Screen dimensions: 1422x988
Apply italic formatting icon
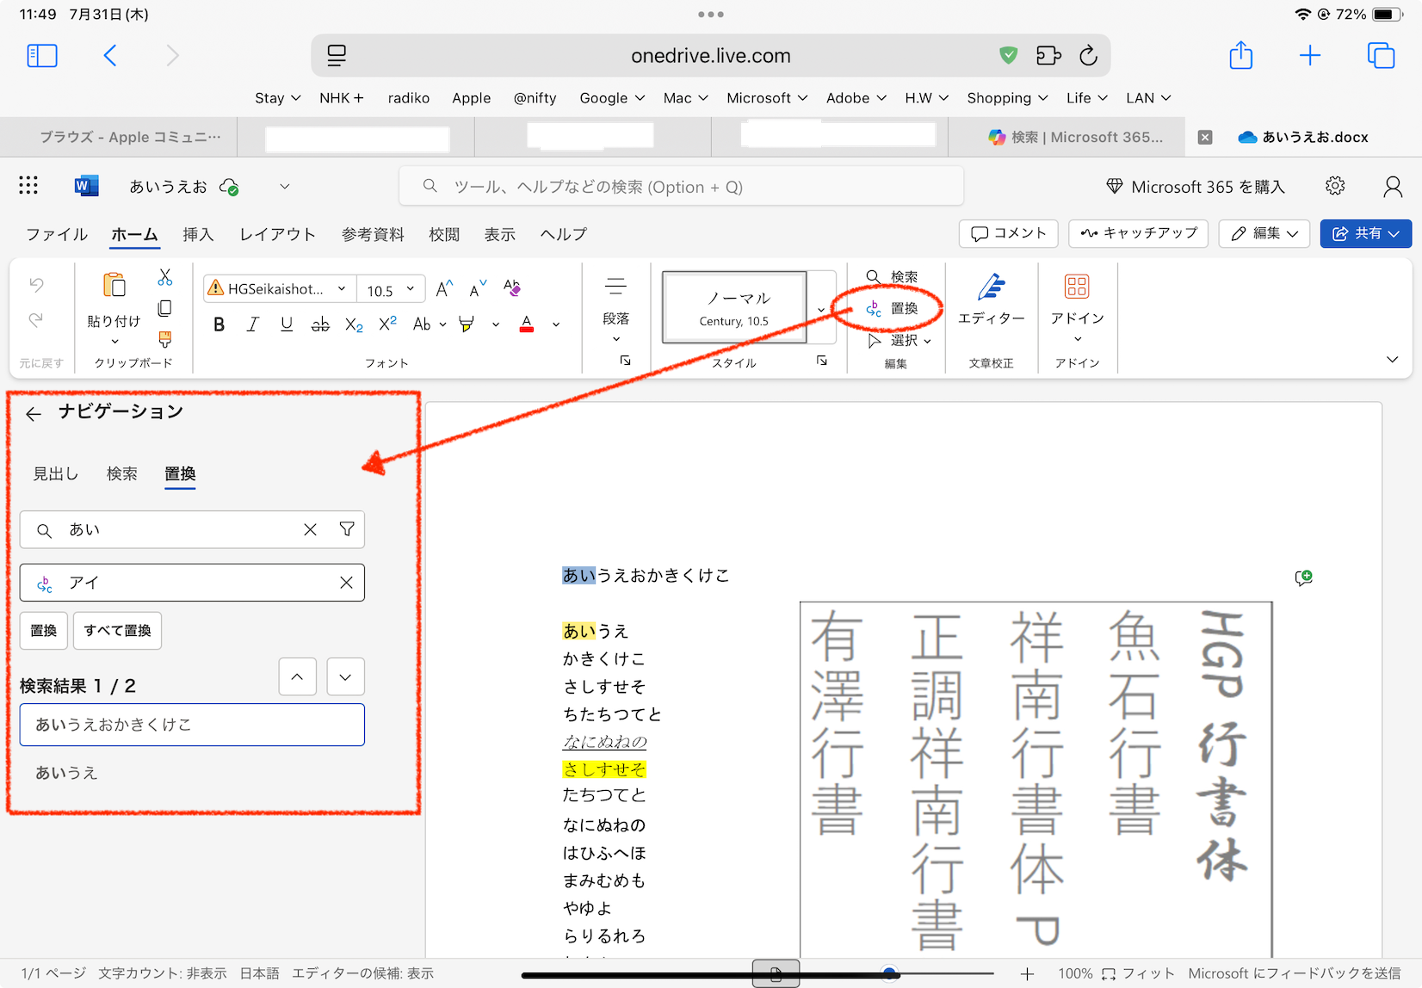[x=252, y=324]
